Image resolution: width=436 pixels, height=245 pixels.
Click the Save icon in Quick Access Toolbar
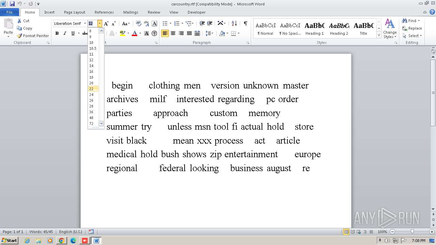pyautogui.click(x=12, y=4)
